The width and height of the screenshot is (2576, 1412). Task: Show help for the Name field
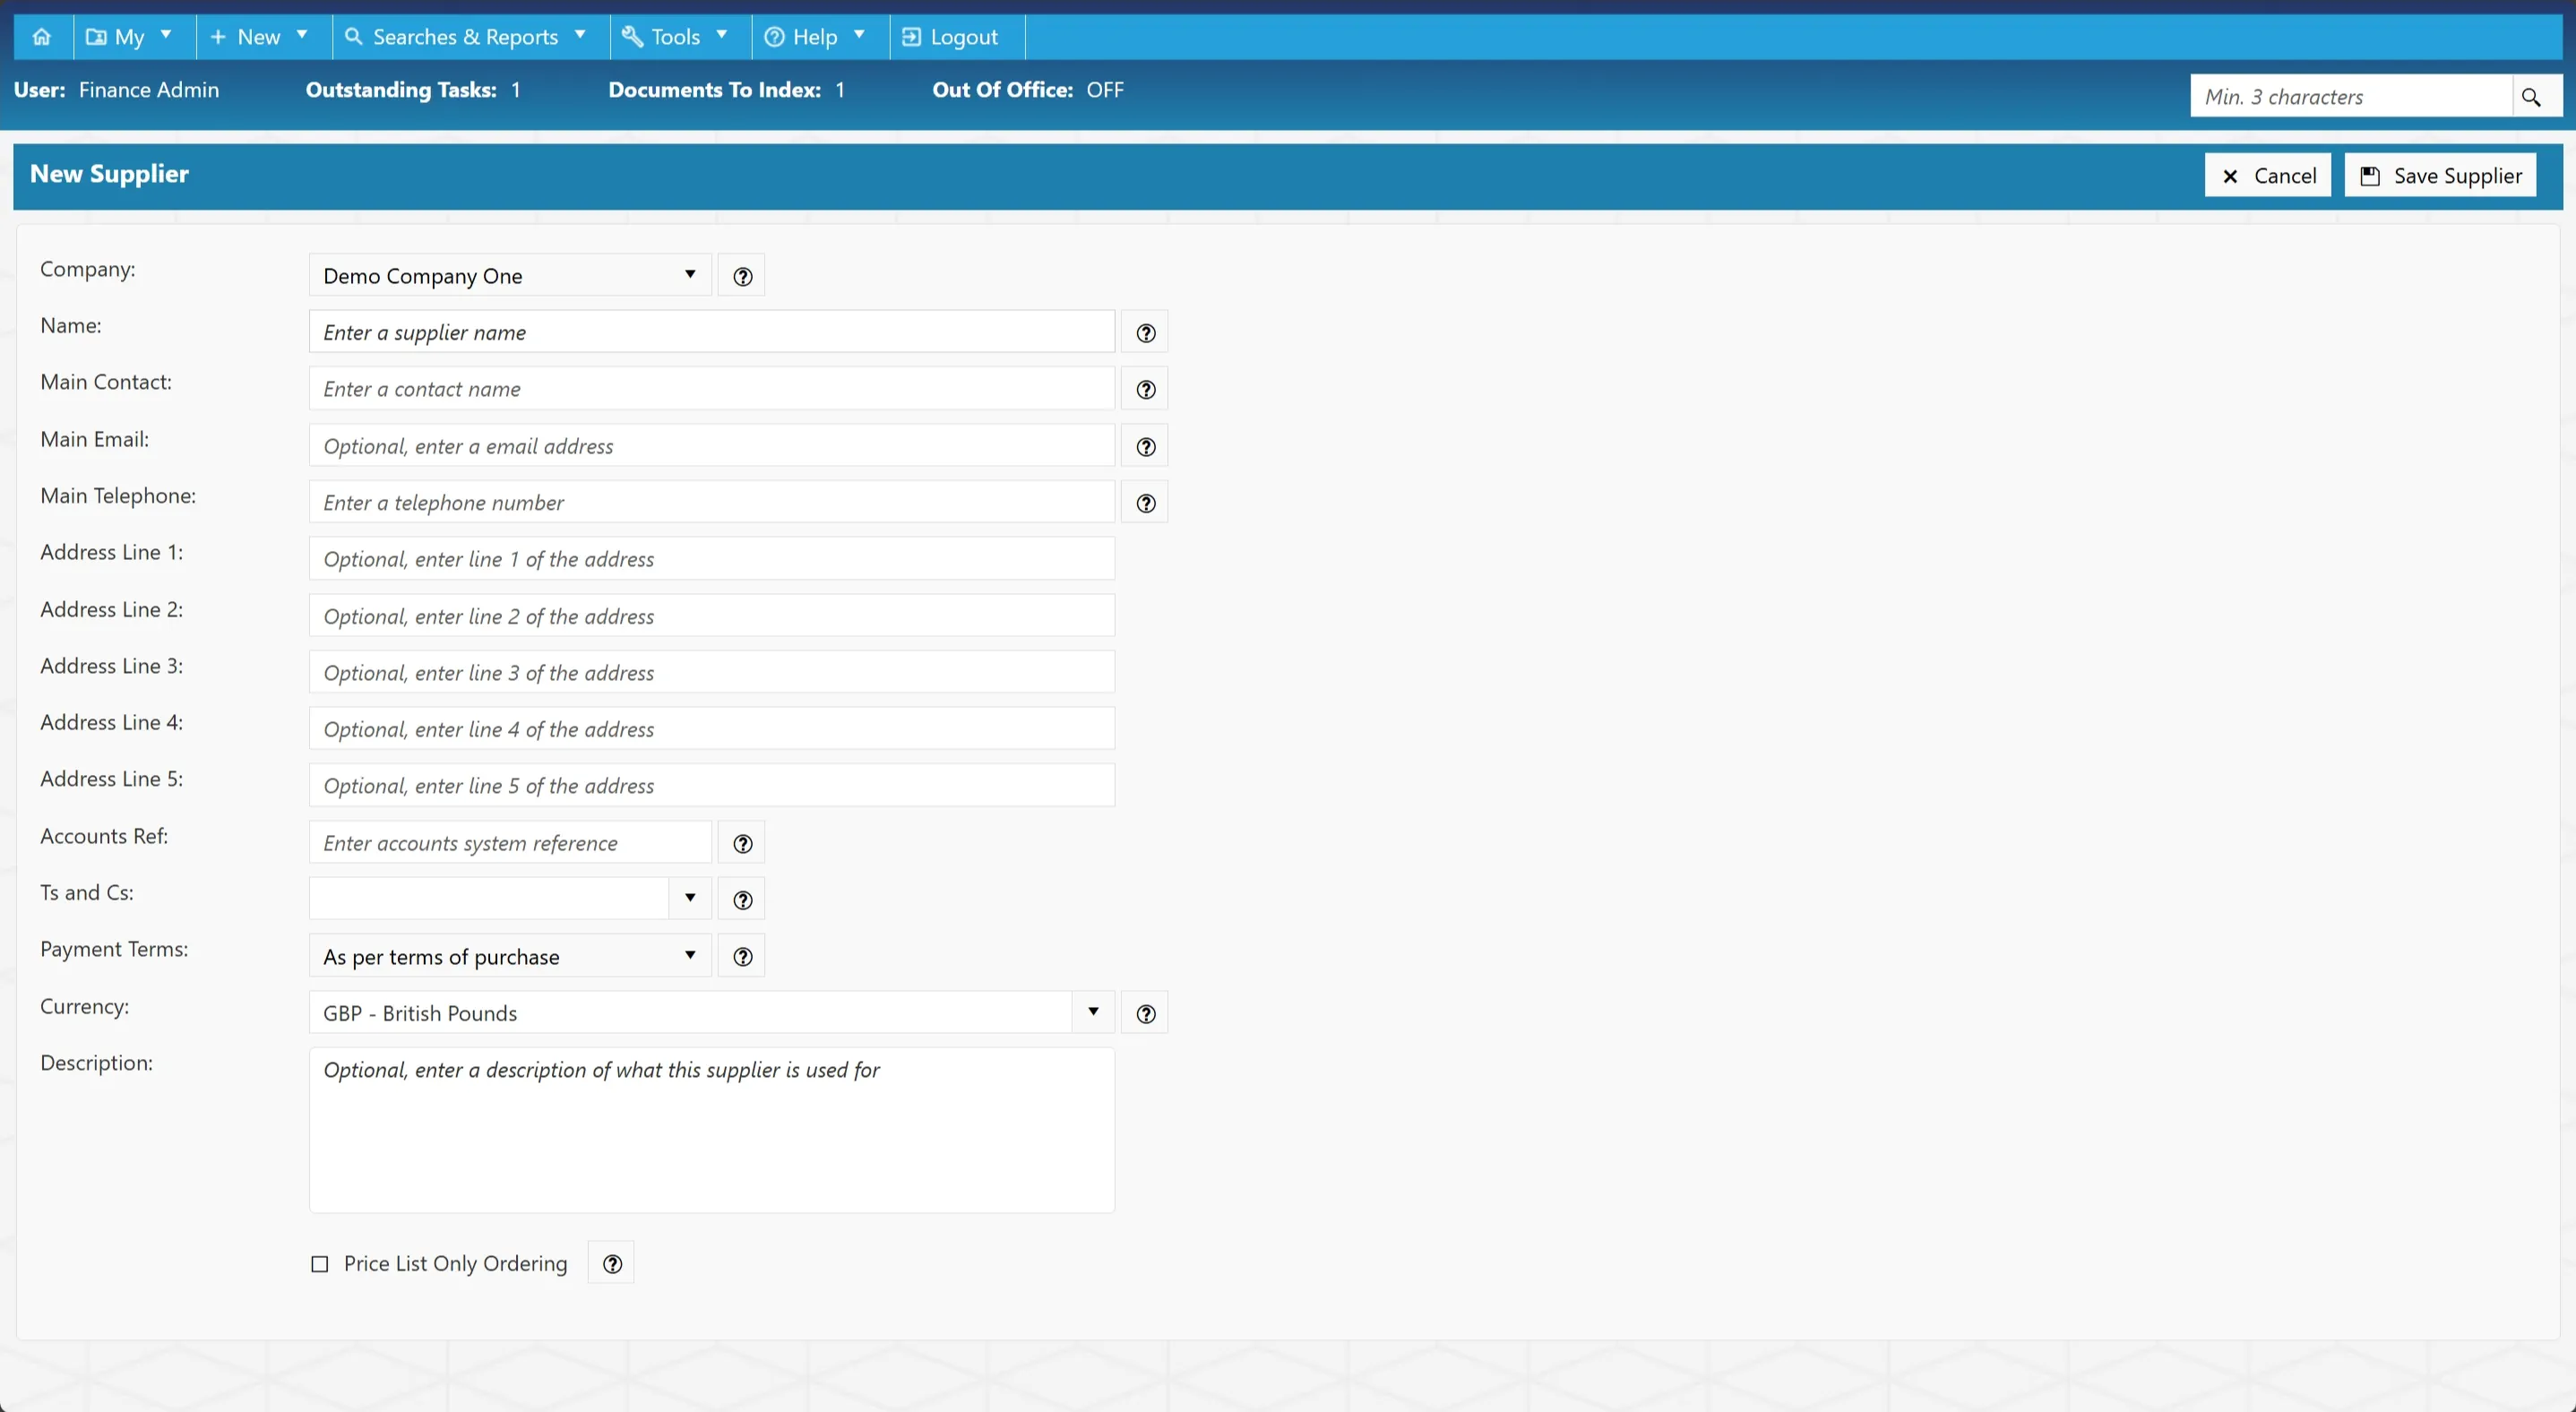(x=1145, y=334)
